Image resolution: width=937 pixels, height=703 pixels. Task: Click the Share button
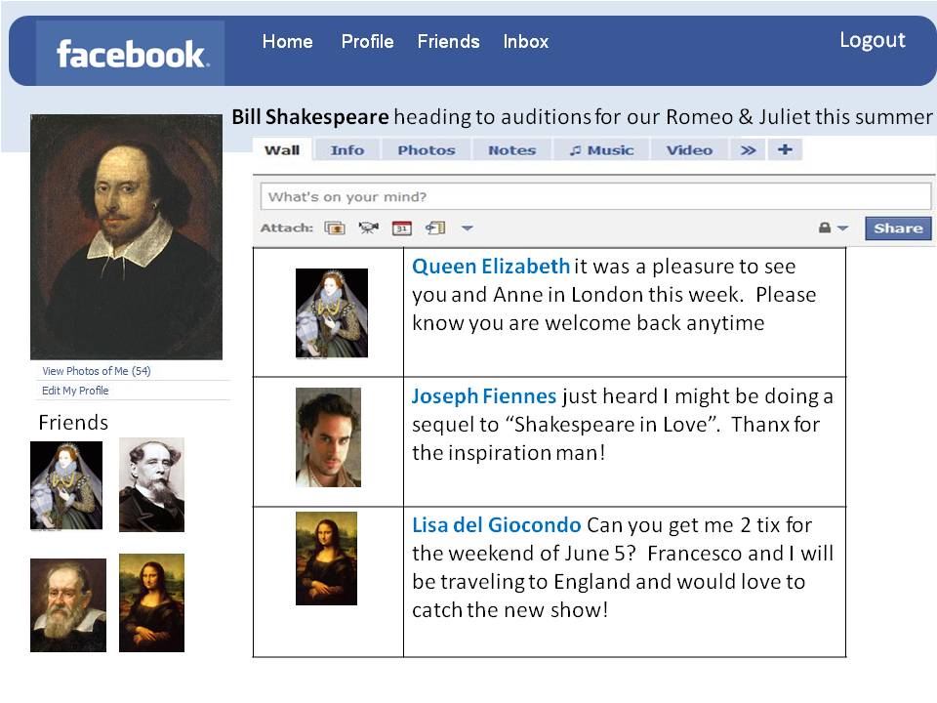click(x=898, y=228)
